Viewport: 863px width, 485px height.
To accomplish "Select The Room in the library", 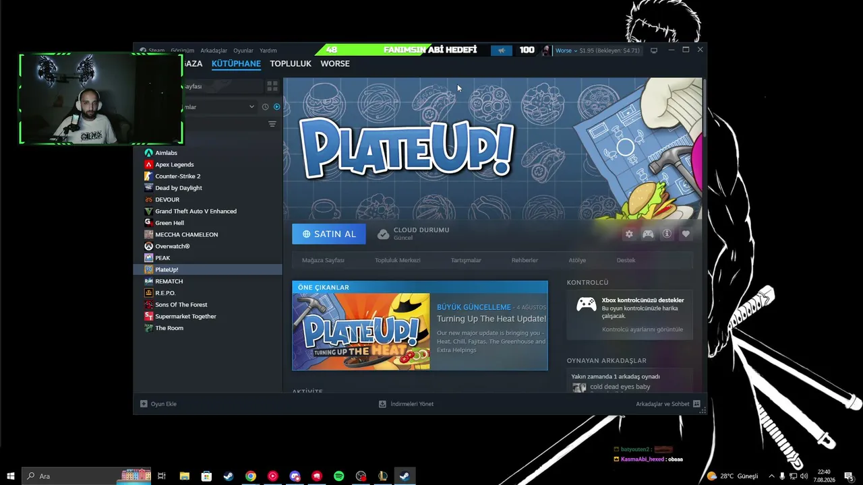I will [208, 328].
